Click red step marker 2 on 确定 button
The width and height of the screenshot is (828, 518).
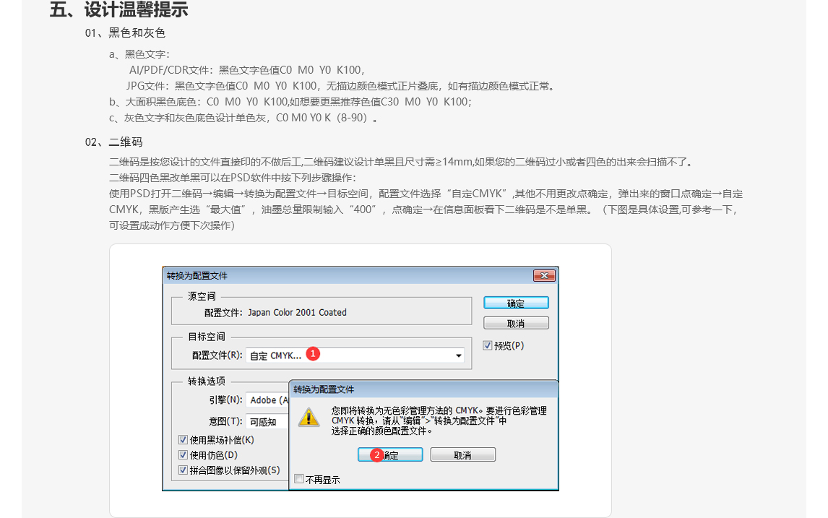coord(376,455)
